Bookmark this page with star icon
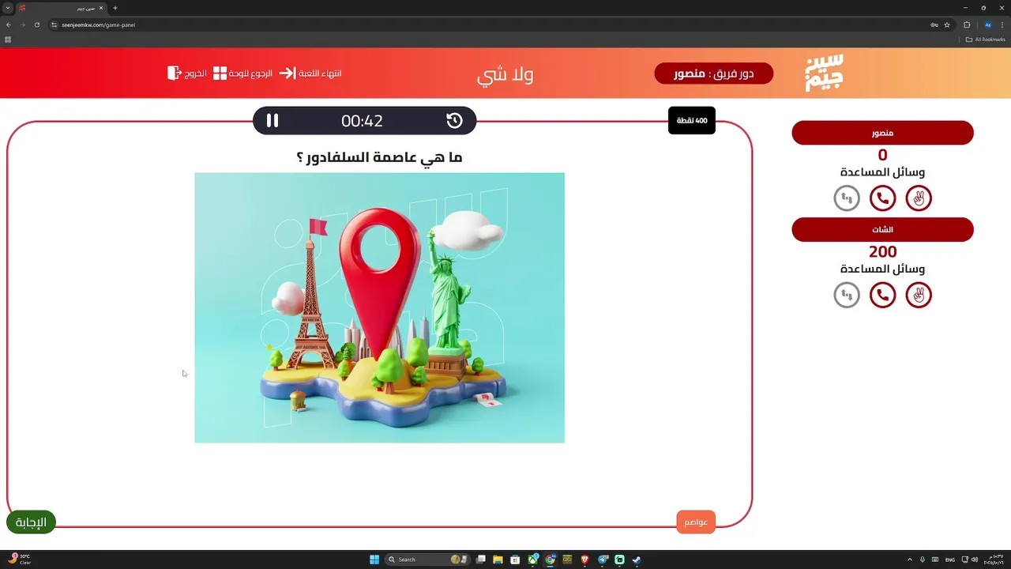Image resolution: width=1011 pixels, height=569 pixels. pos(947,24)
